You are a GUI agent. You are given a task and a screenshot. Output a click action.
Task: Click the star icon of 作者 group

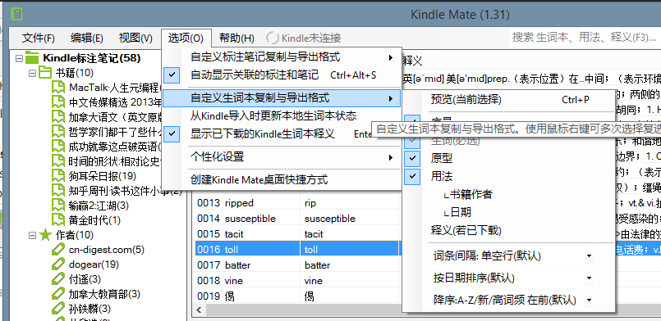44,235
